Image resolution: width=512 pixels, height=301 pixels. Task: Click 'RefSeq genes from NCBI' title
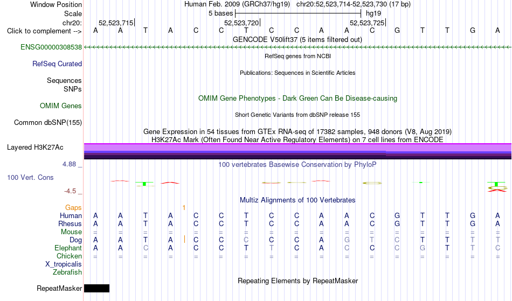point(298,56)
